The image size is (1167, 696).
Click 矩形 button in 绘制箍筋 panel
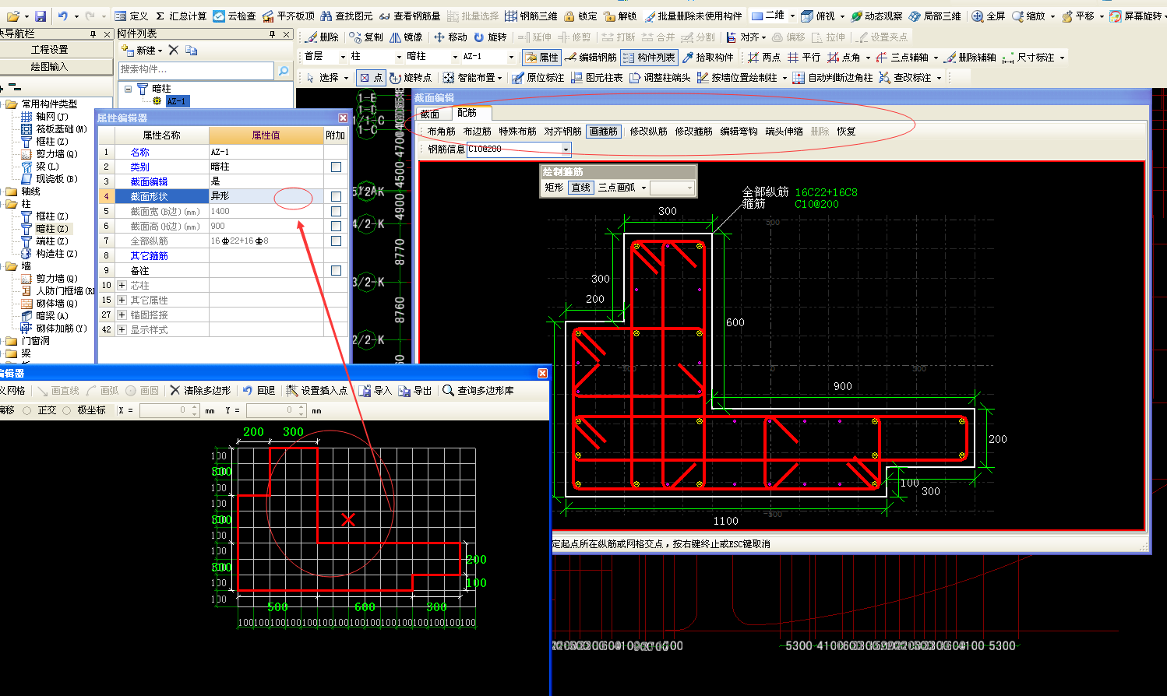[x=554, y=188]
